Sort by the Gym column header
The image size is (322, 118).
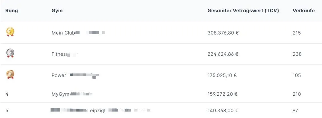pyautogui.click(x=57, y=11)
